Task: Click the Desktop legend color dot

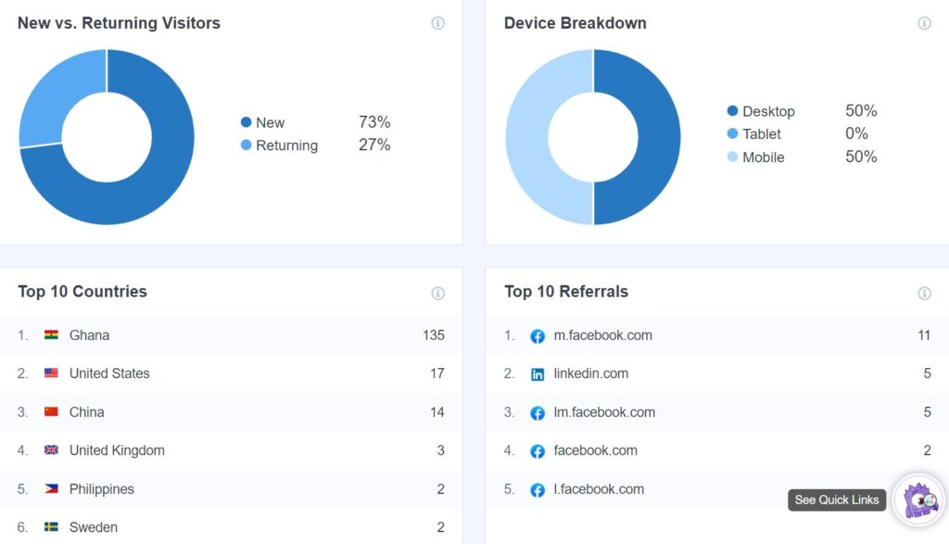Action: [732, 111]
